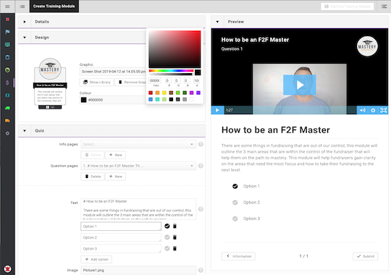
Task: Click the small play button in video control bar
Action: 217,110
